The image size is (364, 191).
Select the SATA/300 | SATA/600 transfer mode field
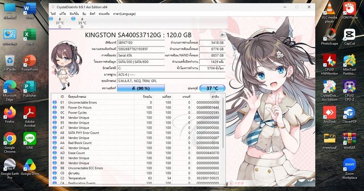coord(141,62)
